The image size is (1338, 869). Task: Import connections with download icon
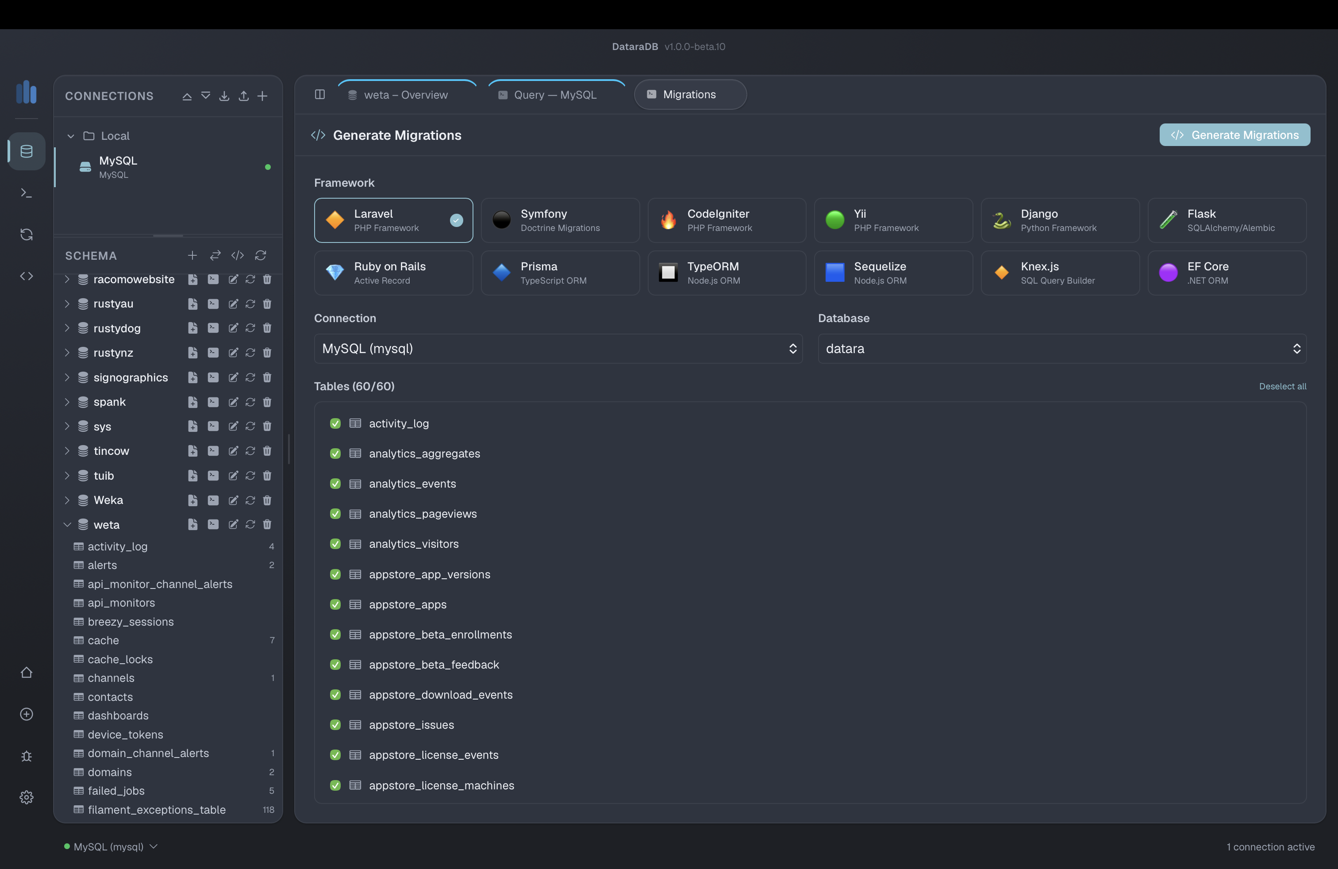pos(224,96)
